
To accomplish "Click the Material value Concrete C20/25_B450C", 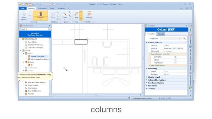I will (174, 48).
